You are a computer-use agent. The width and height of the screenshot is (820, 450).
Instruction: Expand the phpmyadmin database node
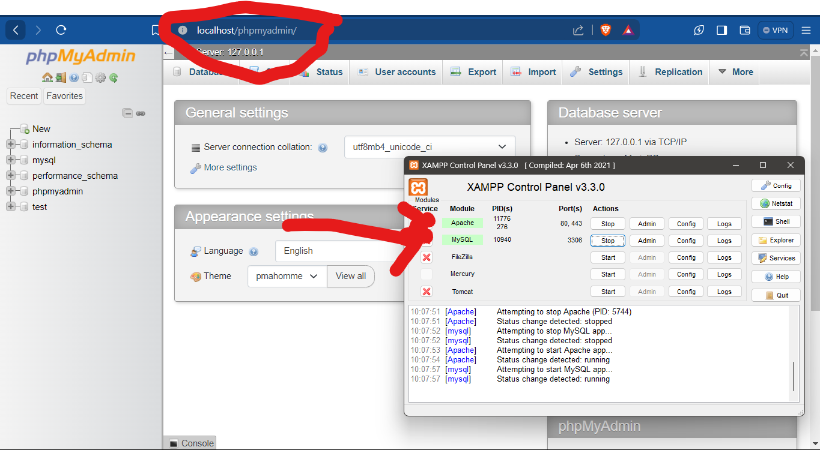click(10, 191)
